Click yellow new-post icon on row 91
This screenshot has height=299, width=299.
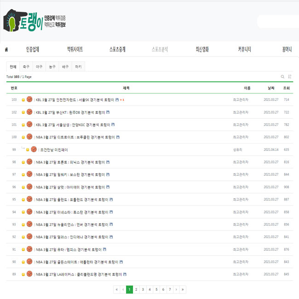point(23,249)
